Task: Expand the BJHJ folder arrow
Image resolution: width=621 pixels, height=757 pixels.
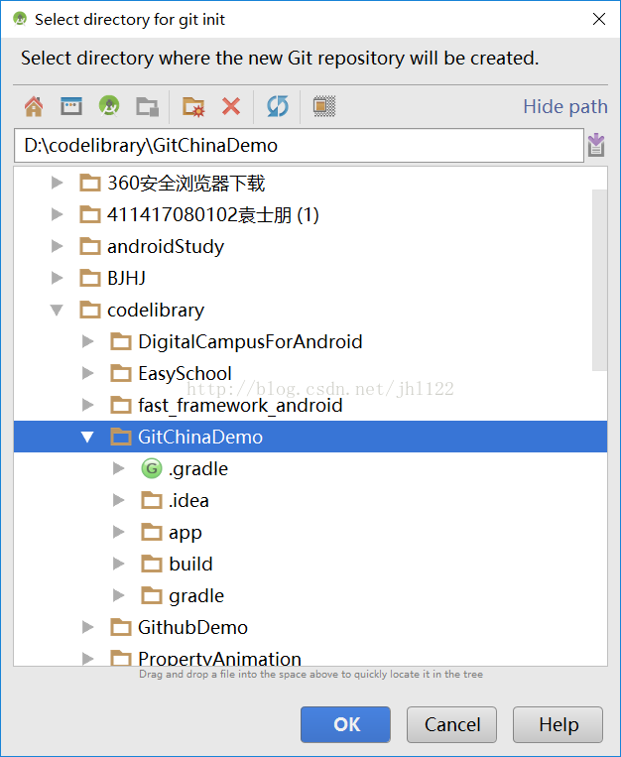Action: (57, 278)
